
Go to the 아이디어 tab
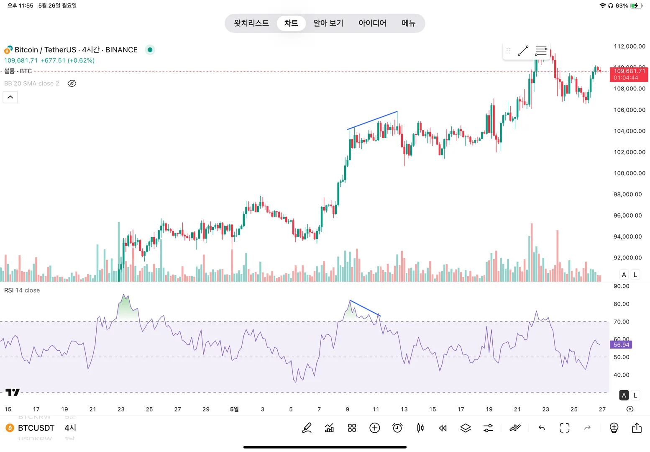[x=373, y=23]
